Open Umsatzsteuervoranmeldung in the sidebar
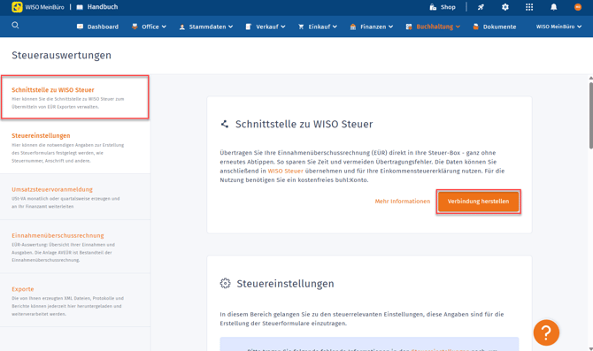Viewport: 593px width, 351px height. (75, 197)
